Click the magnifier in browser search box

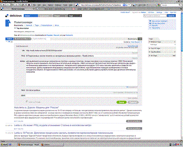tap(180, 5)
